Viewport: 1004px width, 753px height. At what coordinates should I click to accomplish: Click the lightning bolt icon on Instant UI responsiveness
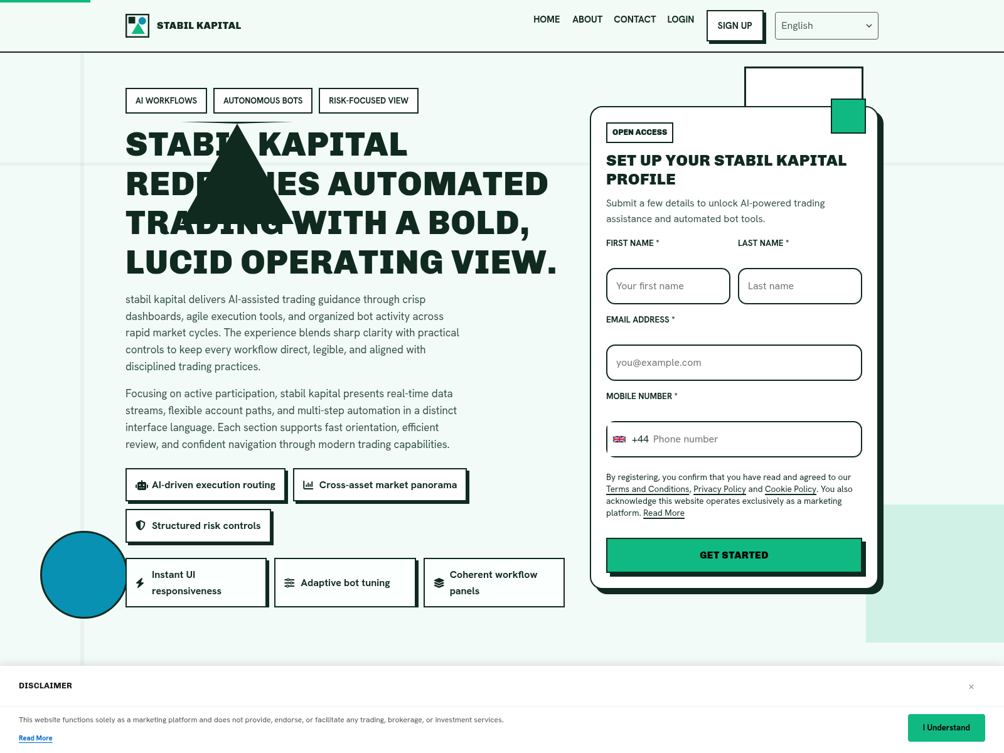coord(140,583)
